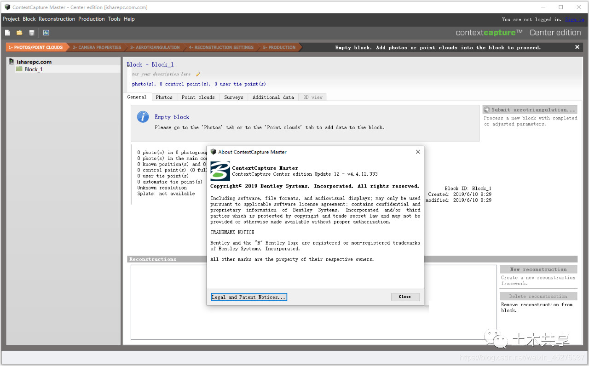
Task: Open the Surveys tab
Action: click(233, 97)
